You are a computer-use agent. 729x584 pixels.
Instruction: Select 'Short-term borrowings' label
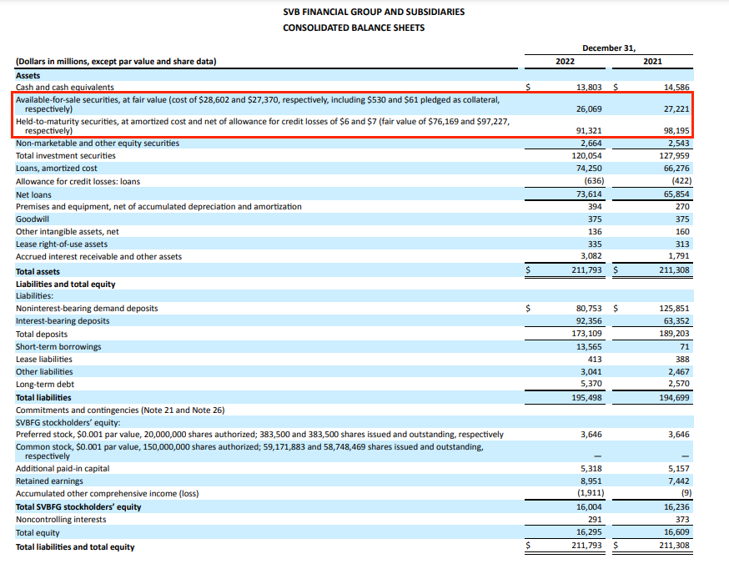58,347
